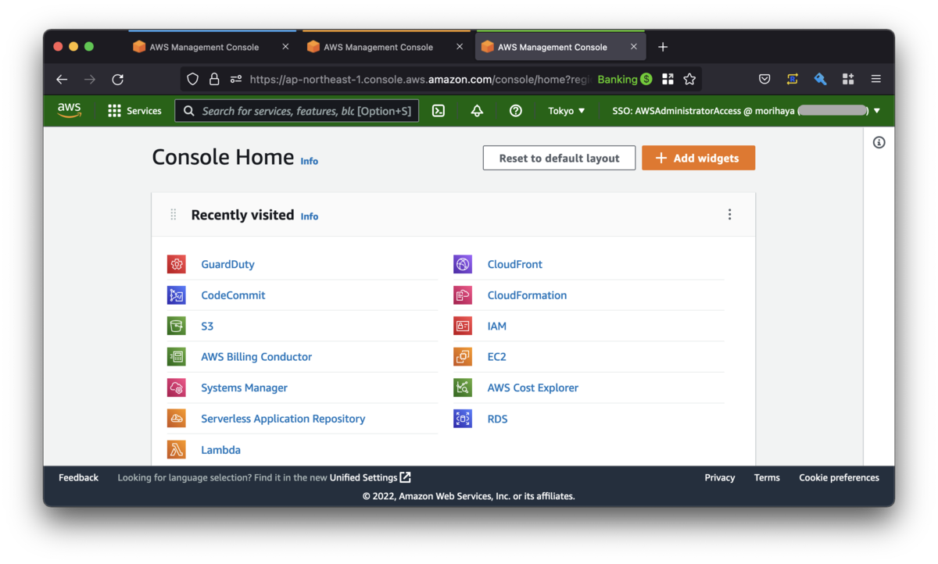
Task: Open the CodeCommit link
Action: 233,295
